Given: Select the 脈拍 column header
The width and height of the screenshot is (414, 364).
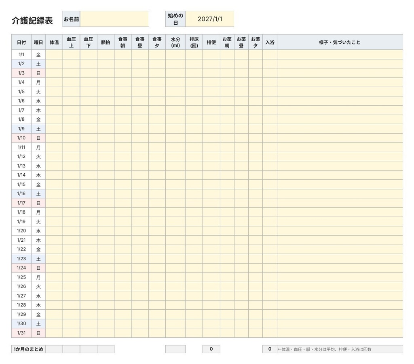Looking at the screenshot, I should [106, 42].
